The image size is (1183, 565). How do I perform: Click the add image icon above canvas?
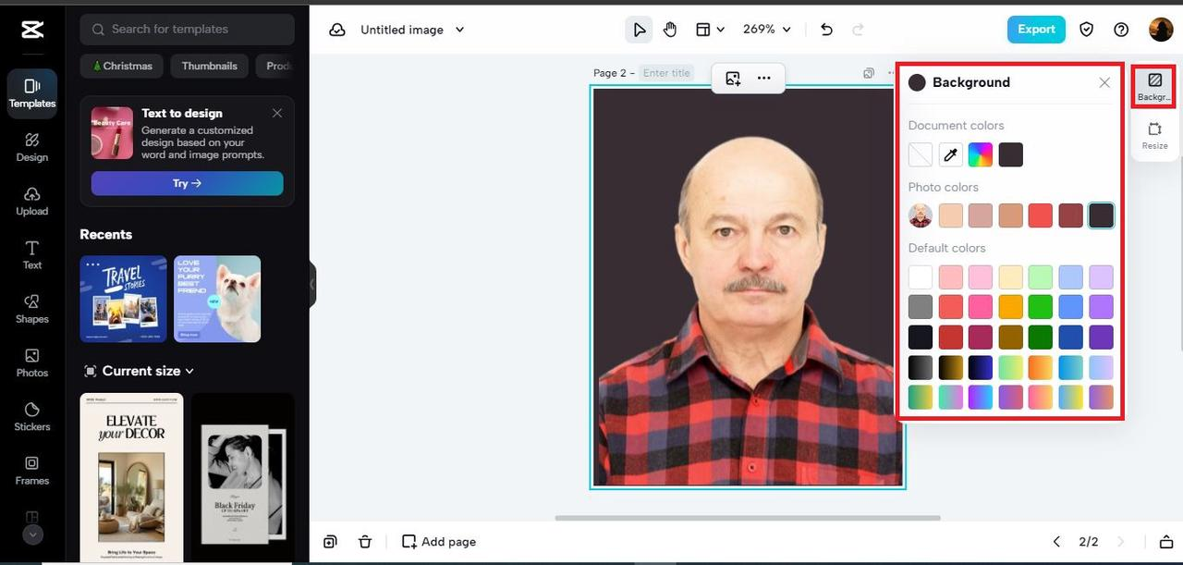(x=733, y=79)
